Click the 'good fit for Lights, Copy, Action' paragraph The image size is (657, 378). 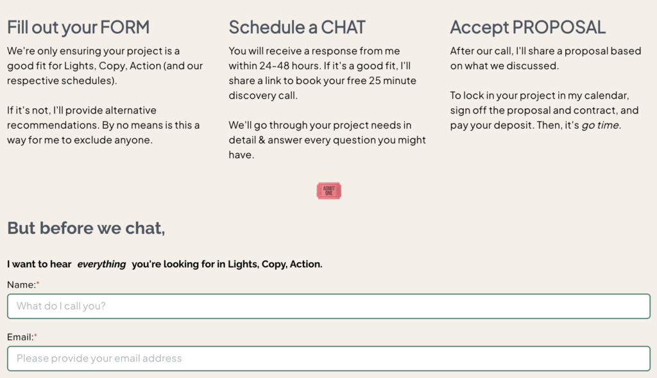[105, 66]
